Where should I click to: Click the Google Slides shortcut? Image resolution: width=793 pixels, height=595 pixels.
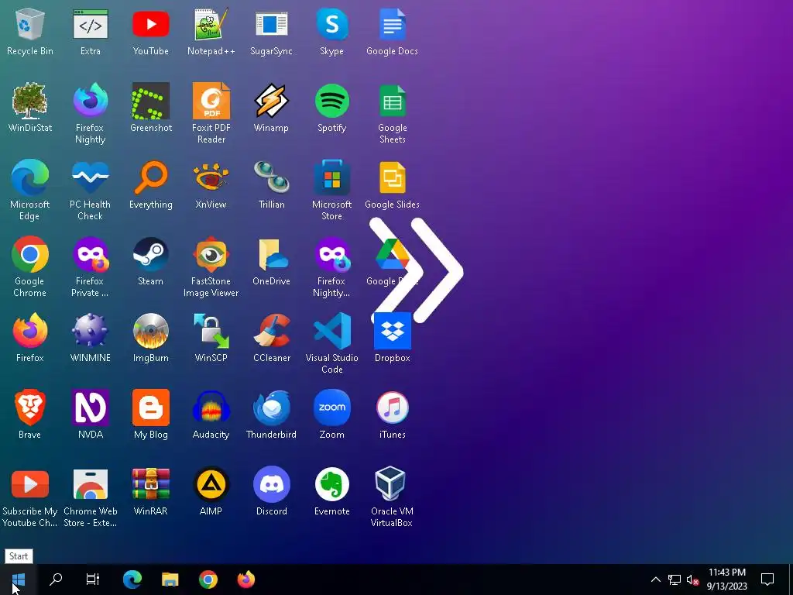pos(393,177)
